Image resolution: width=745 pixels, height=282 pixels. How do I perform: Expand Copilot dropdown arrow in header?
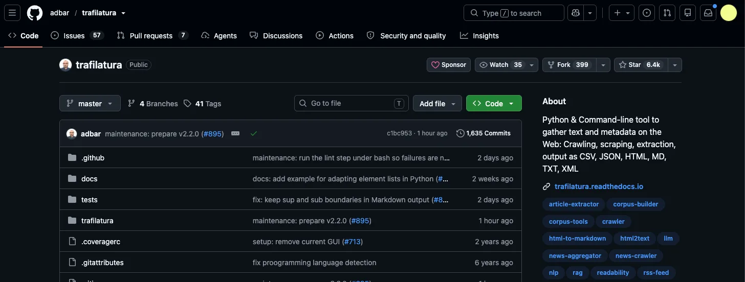pyautogui.click(x=590, y=13)
